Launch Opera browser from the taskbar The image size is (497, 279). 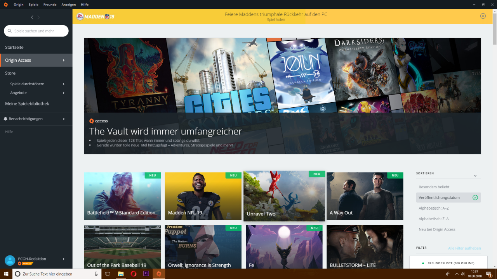click(x=134, y=274)
